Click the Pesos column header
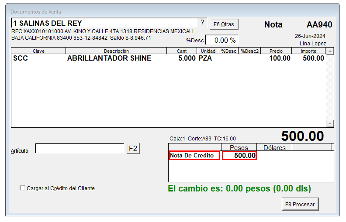 tap(239, 147)
